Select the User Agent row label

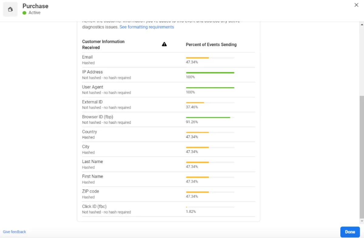pyautogui.click(x=93, y=87)
